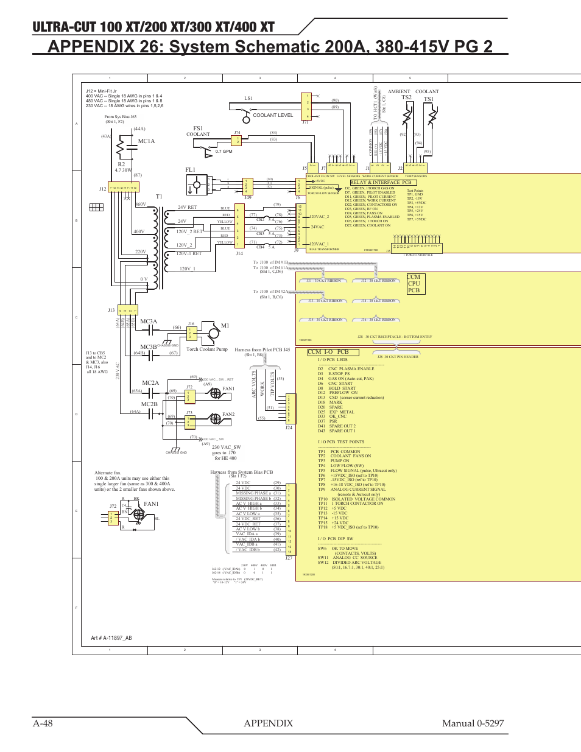Select the TS1 coolant sensor label
Viewport: 581px width, 752px height.
429,99
